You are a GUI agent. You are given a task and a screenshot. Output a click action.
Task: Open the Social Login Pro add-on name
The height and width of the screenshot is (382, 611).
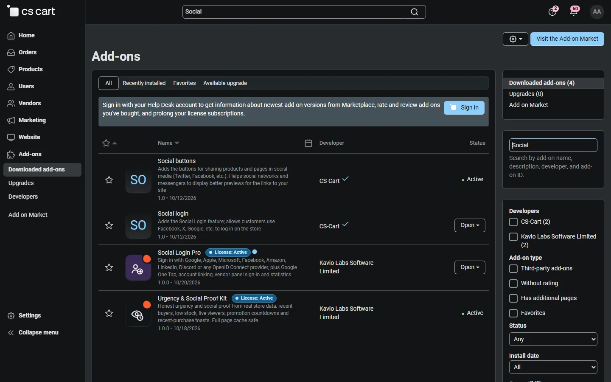pyautogui.click(x=179, y=253)
